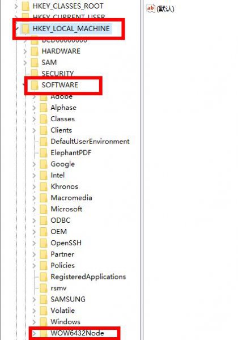Select the Windows key label
Screen dimensions: 238x340
point(65,322)
